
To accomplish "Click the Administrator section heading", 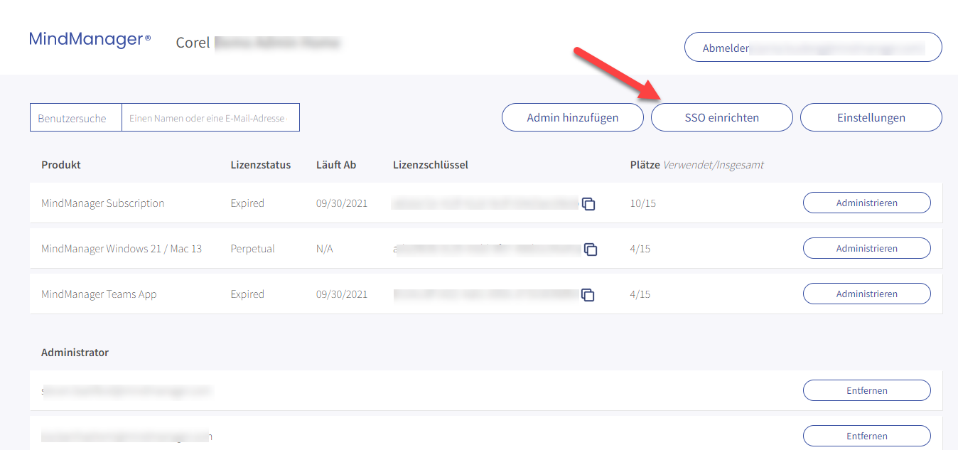I will tap(75, 353).
